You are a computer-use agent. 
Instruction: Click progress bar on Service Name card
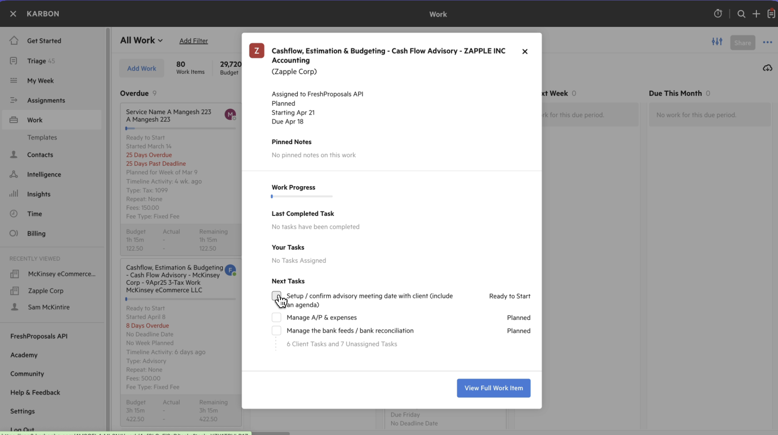coord(181,128)
